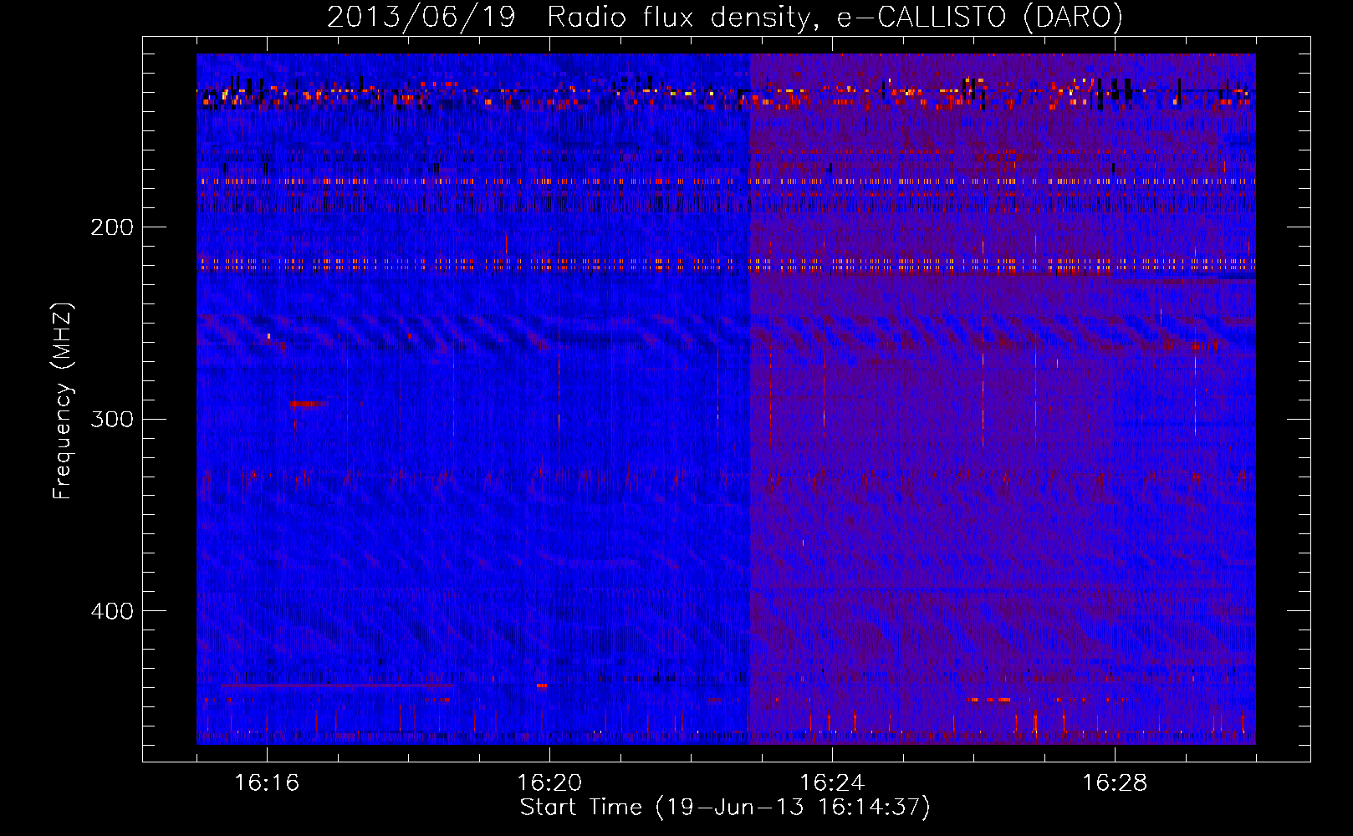Click the 'Start Time (19-Jun-13 16:14:37)' axis title
The width and height of the screenshot is (1353, 836).
click(725, 808)
